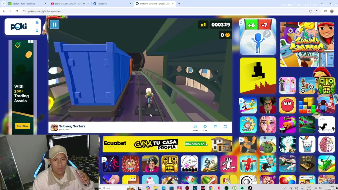This screenshot has width=338, height=190.
Task: Show hidden system tray icons
Action: pyautogui.click(x=285, y=188)
